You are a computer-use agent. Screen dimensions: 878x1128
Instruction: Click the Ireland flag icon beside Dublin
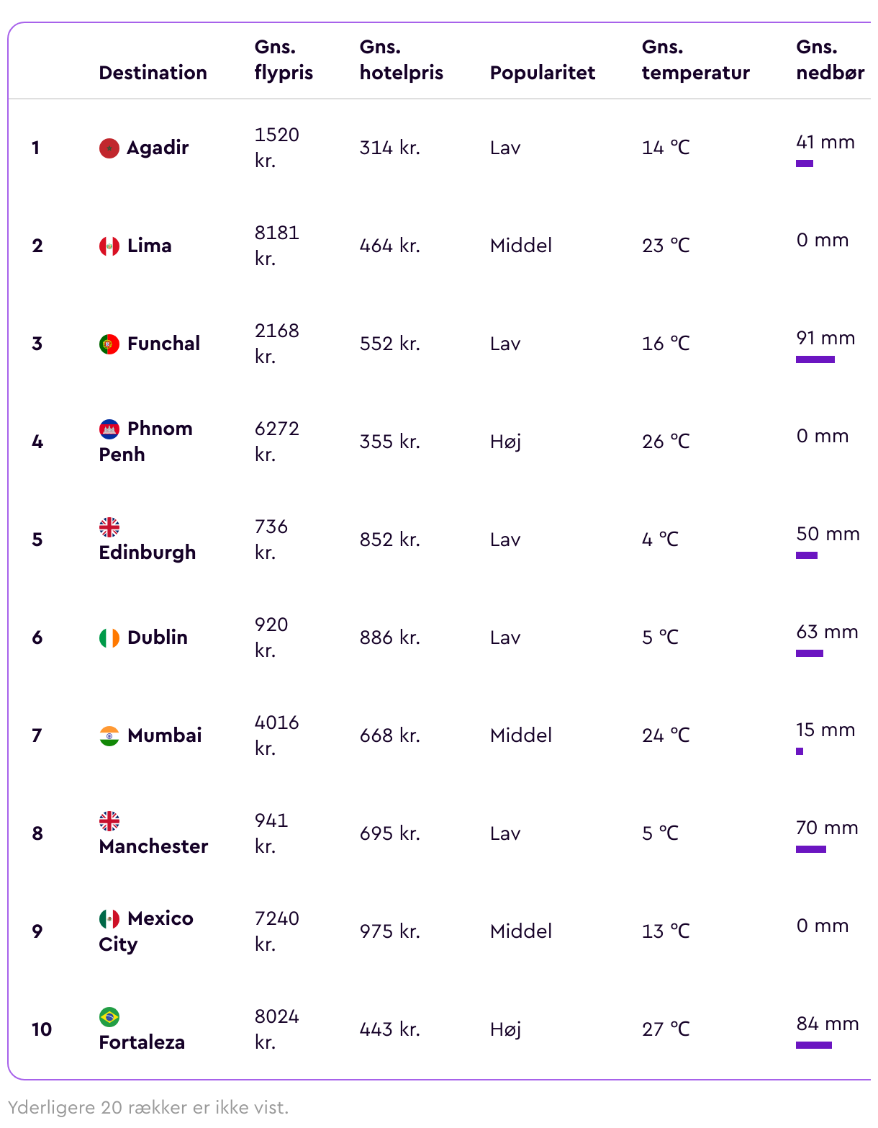click(x=109, y=638)
